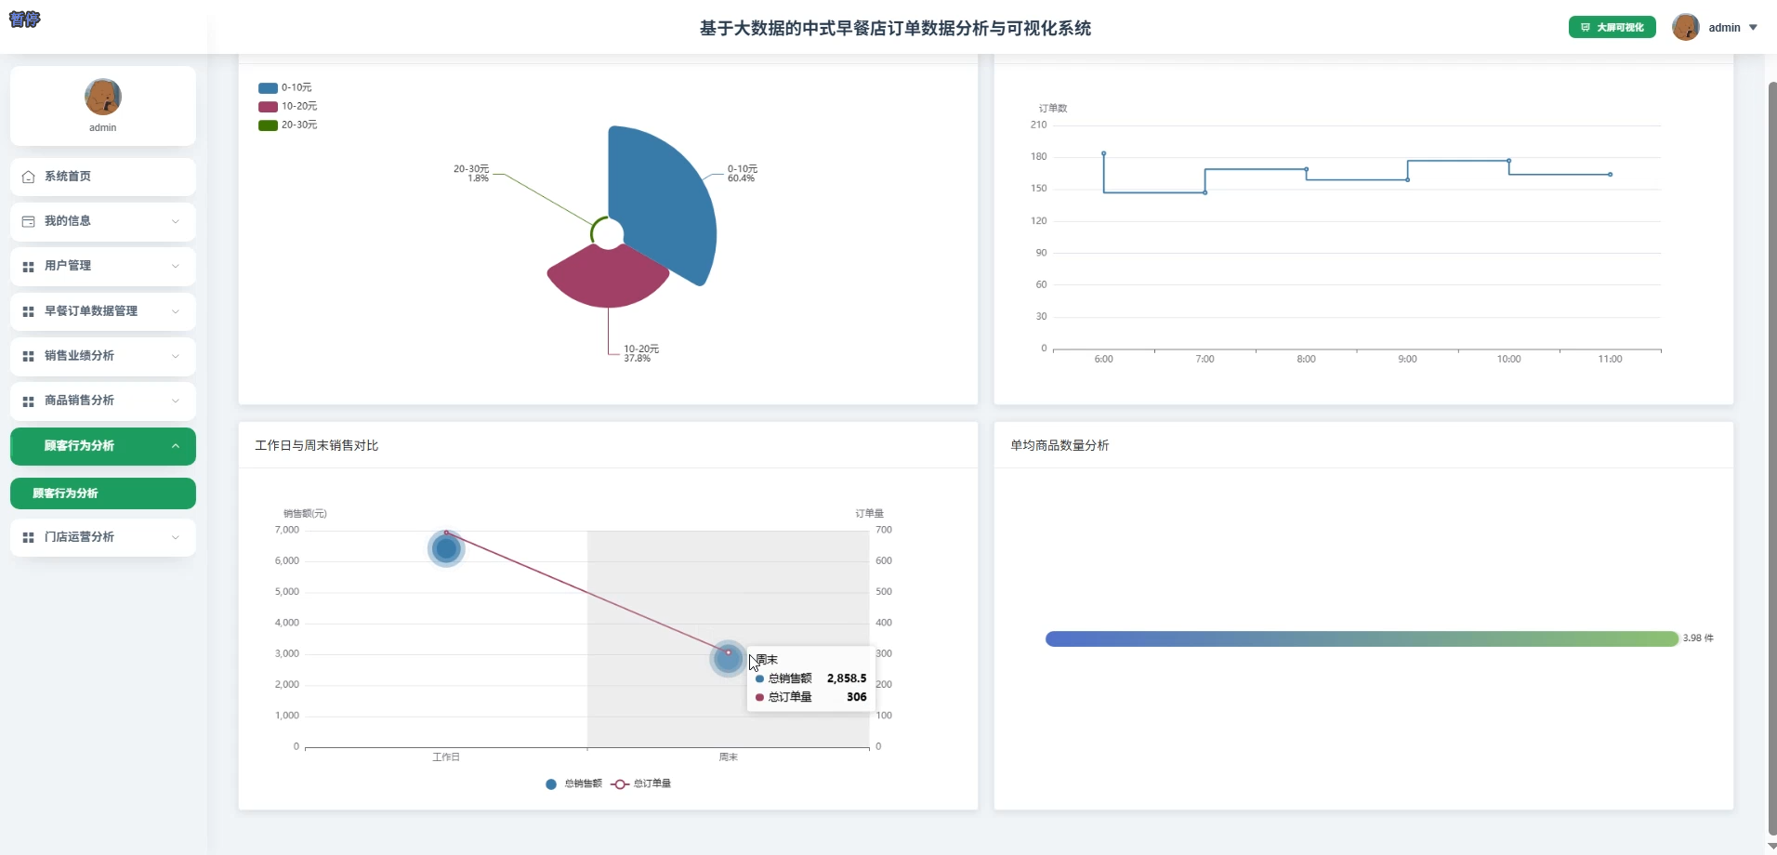Click the admin name in header
1777x855 pixels.
(1724, 28)
